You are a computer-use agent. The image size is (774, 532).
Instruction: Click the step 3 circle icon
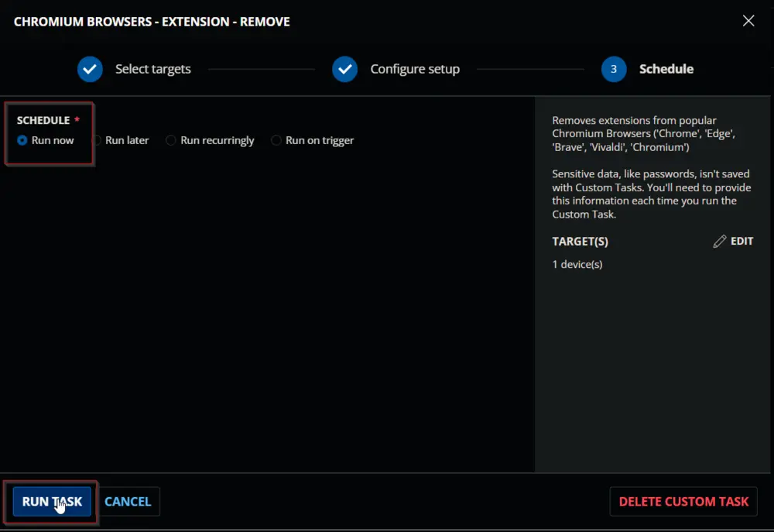click(x=614, y=69)
